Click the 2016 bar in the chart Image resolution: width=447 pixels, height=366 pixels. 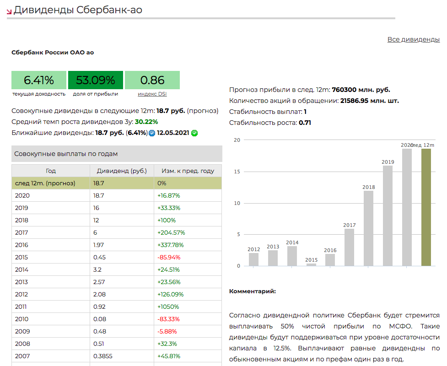pyautogui.click(x=330, y=260)
